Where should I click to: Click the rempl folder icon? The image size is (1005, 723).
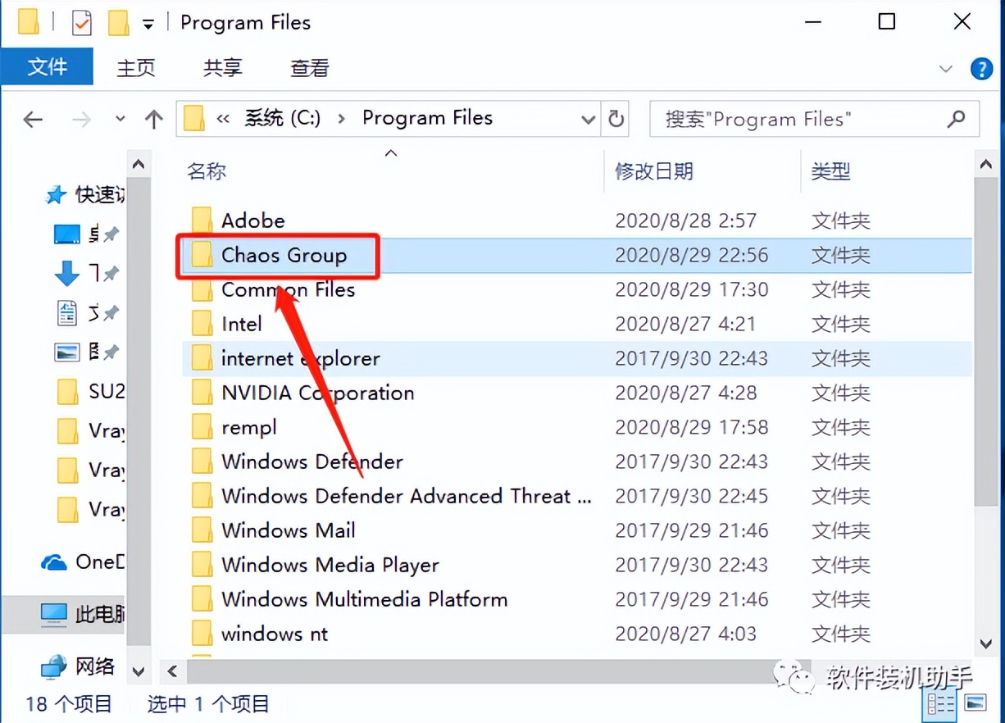[202, 427]
